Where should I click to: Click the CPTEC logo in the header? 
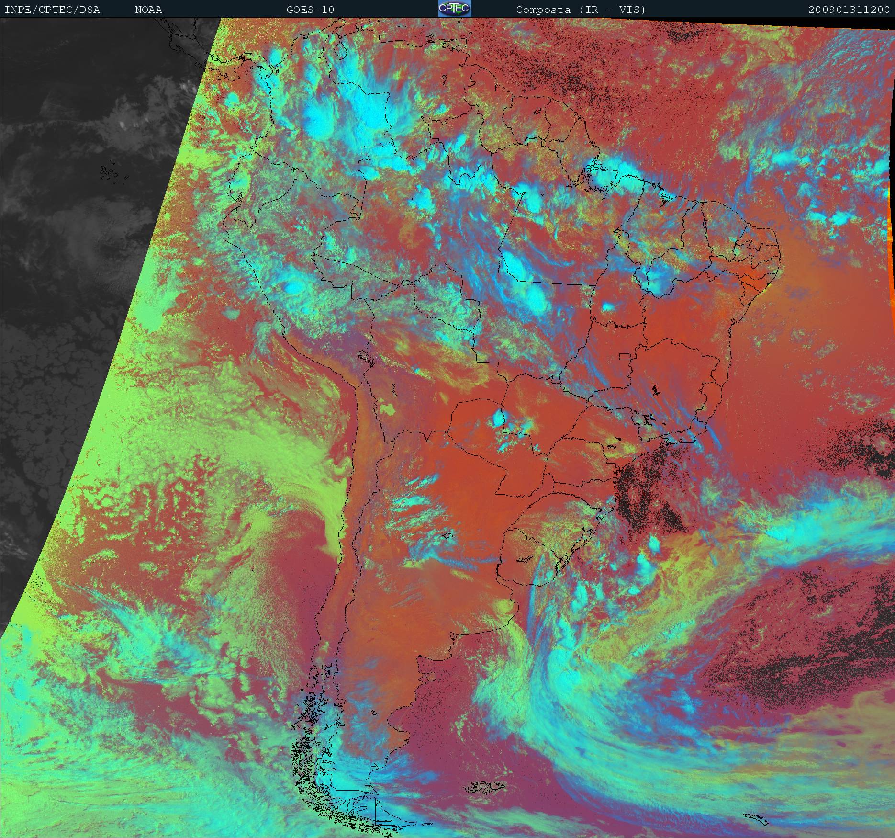[x=455, y=9]
